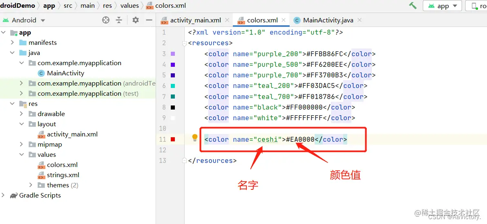Viewport: 487px width, 224px height.
Task: Click the purple_500 gutter color swatch
Action: (173, 65)
